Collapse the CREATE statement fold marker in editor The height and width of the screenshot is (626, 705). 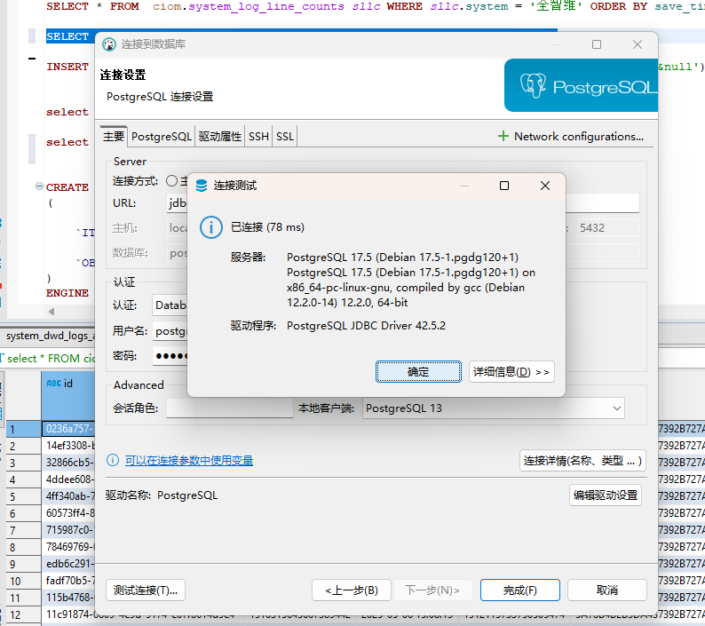point(39,186)
